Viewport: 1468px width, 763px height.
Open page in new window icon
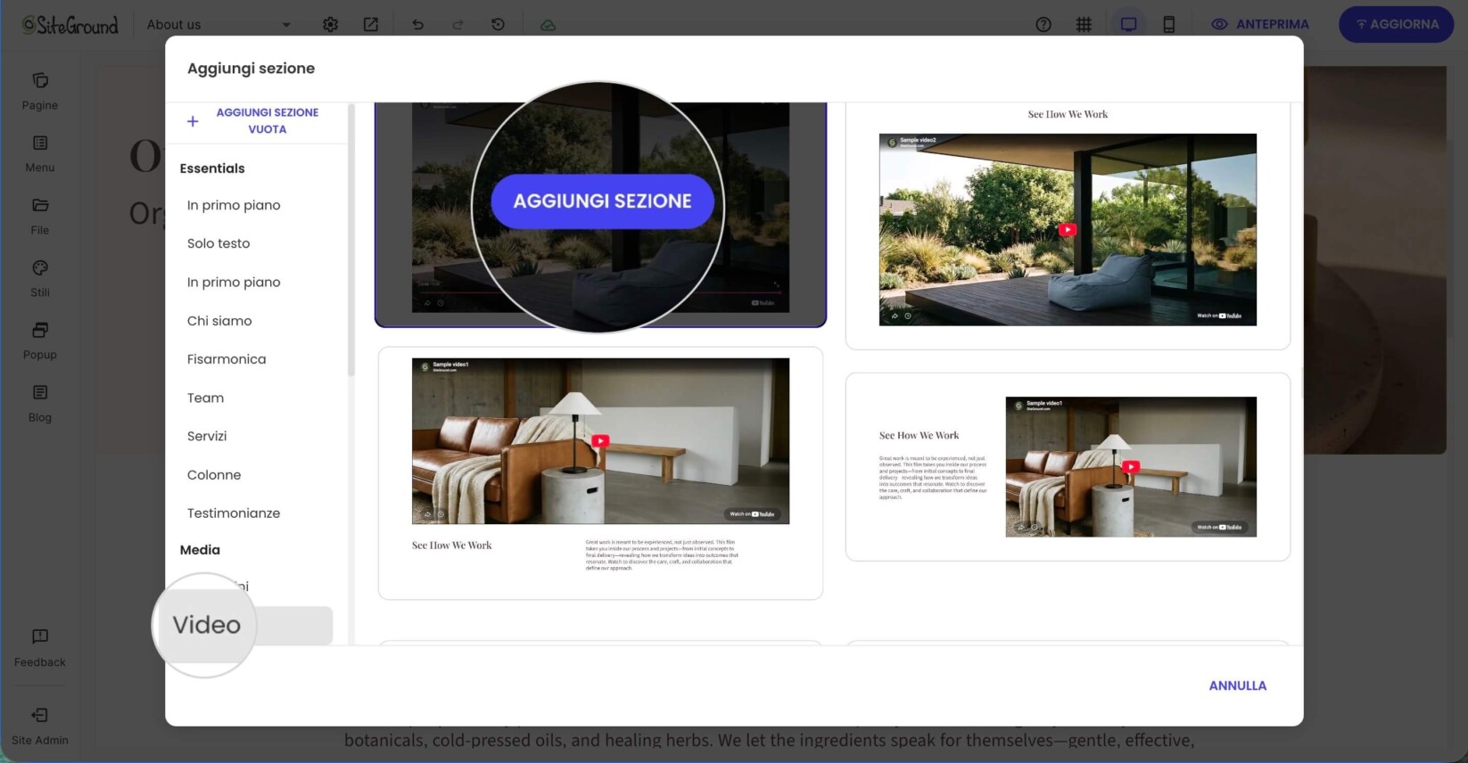pos(371,25)
